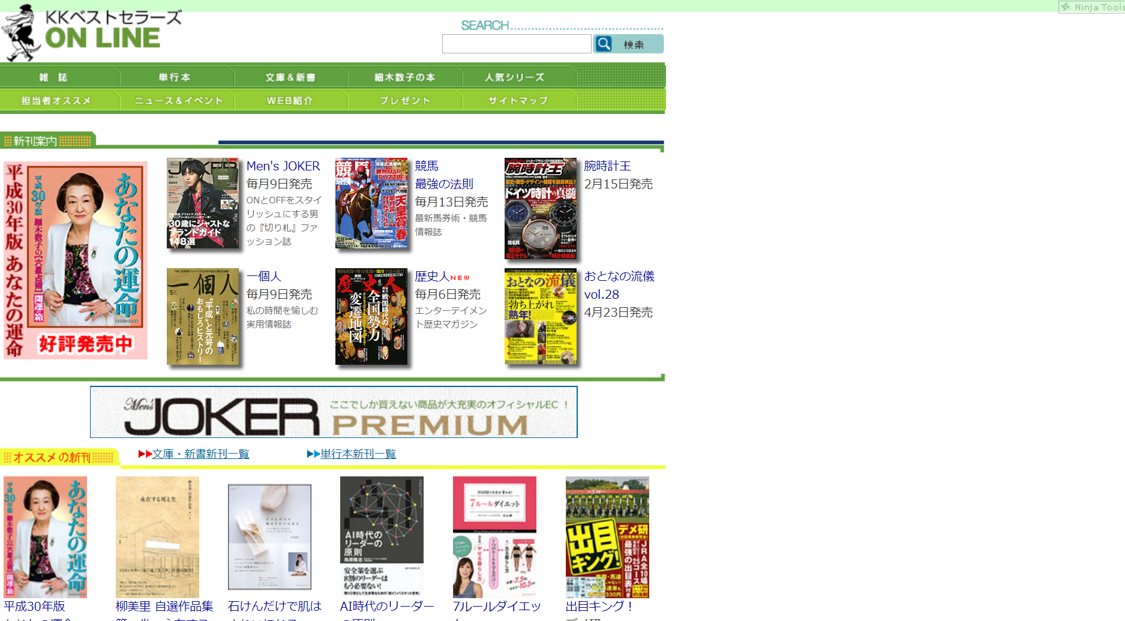The image size is (1125, 621).
Task: Follow the AI時代のリーダー text link
Action: click(x=387, y=607)
